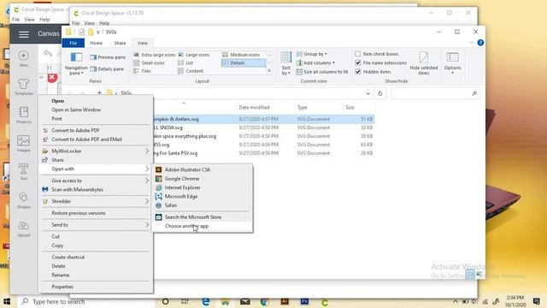Open Microsoft Edge from taskbar
The image size is (547, 308).
[x=206, y=302]
